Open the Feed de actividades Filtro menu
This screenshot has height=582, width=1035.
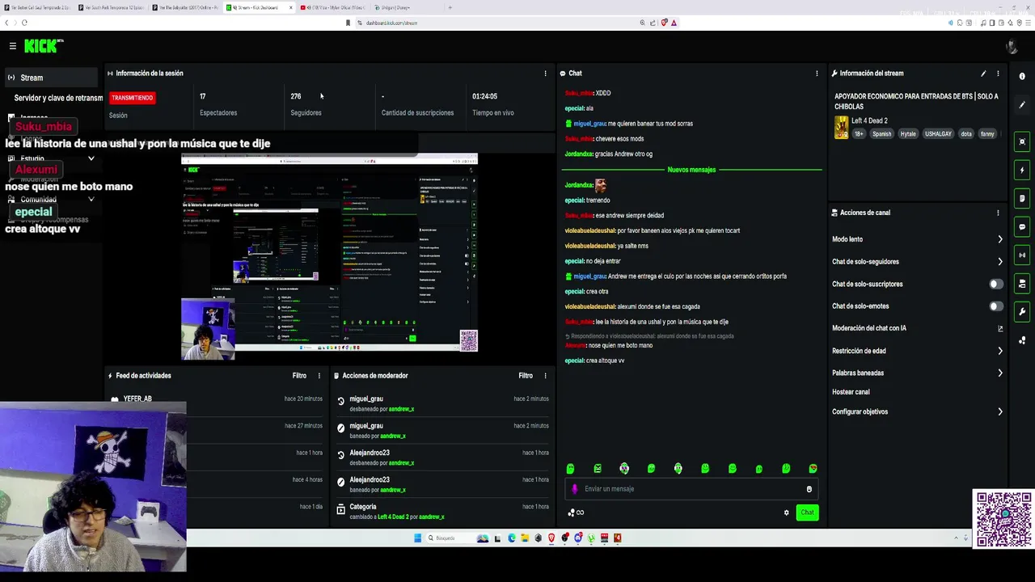click(x=299, y=376)
